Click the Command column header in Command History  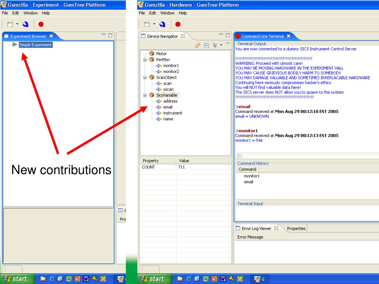(289, 169)
